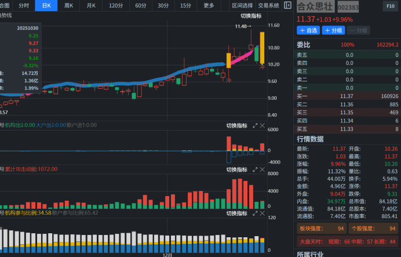
Task: Click the stock code 002383
Action: coord(348,8)
